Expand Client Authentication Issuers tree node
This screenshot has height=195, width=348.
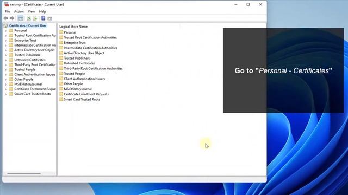point(5,75)
